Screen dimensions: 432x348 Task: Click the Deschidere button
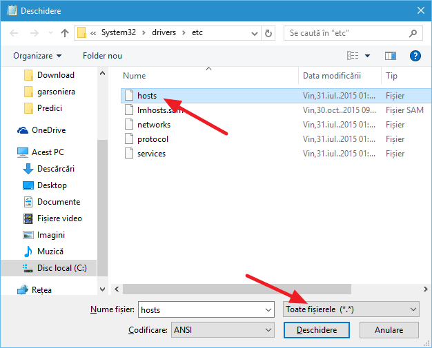(x=317, y=330)
